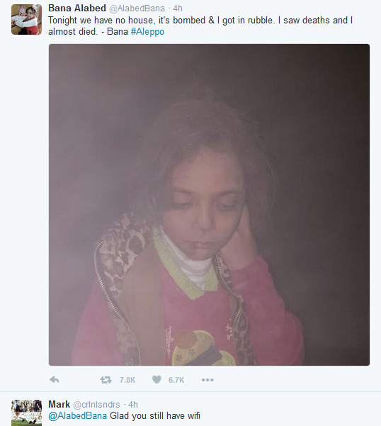This screenshot has width=381, height=426.
Task: Click the @crlnlsndrs handle
Action: [96, 405]
